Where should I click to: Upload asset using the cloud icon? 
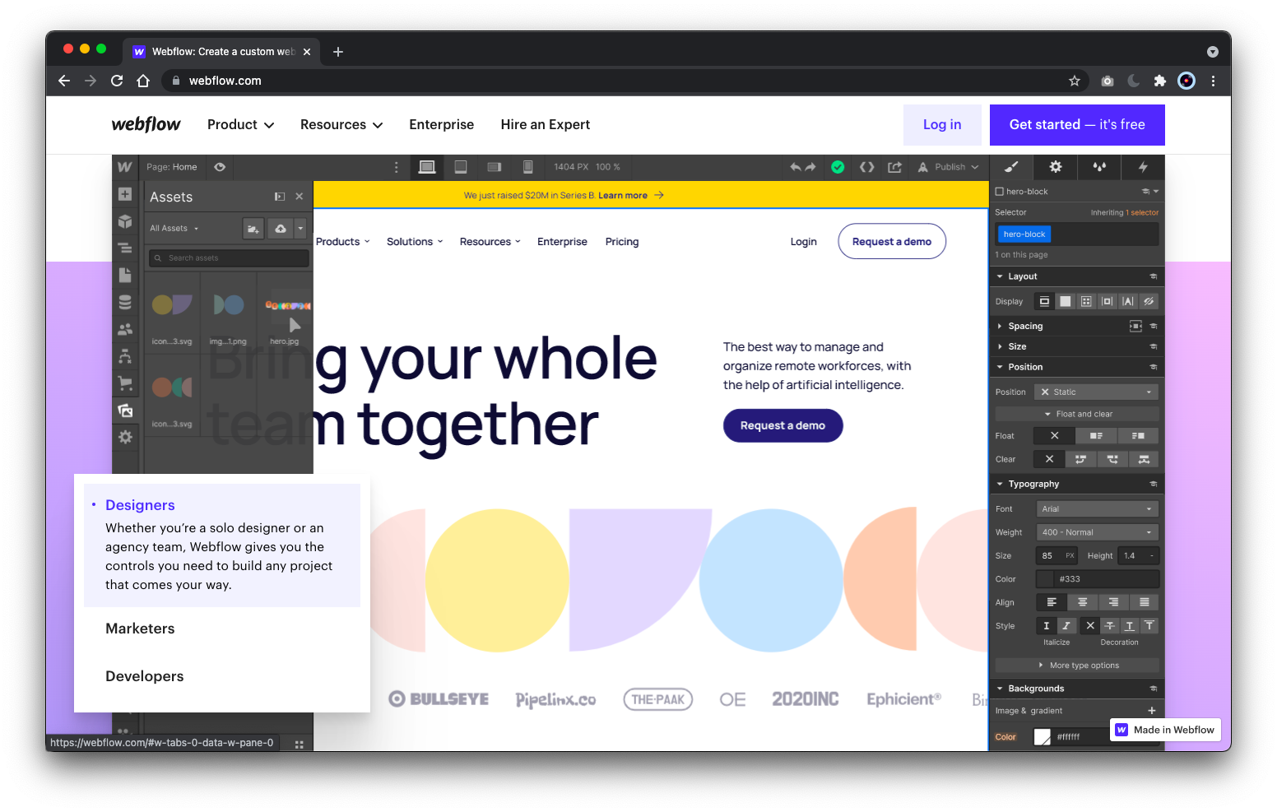[281, 229]
